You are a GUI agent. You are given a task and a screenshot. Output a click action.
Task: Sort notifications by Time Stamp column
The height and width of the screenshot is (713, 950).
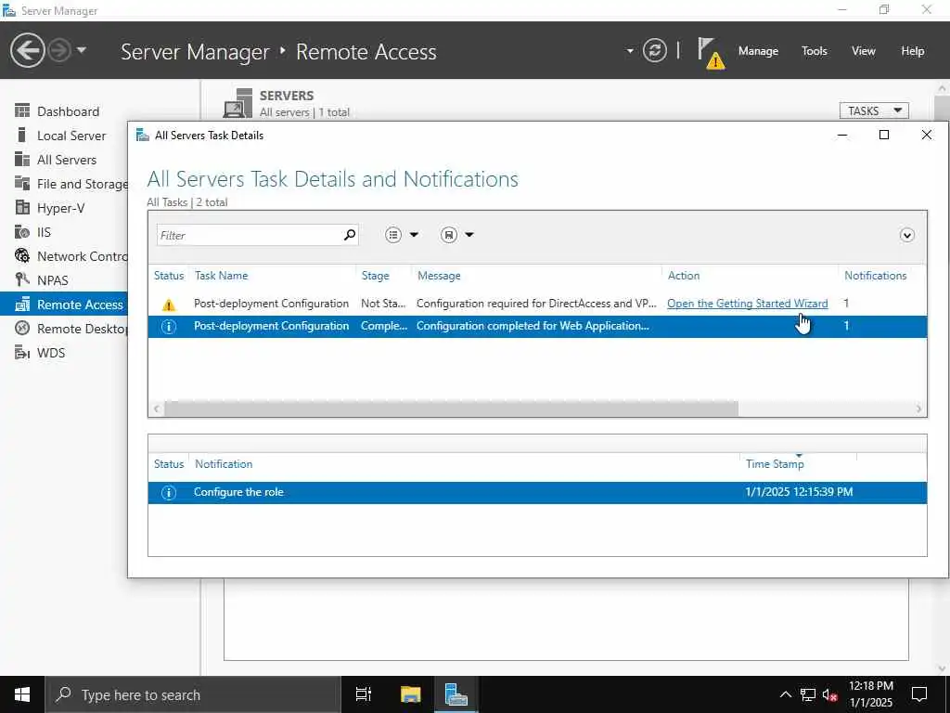coord(775,464)
